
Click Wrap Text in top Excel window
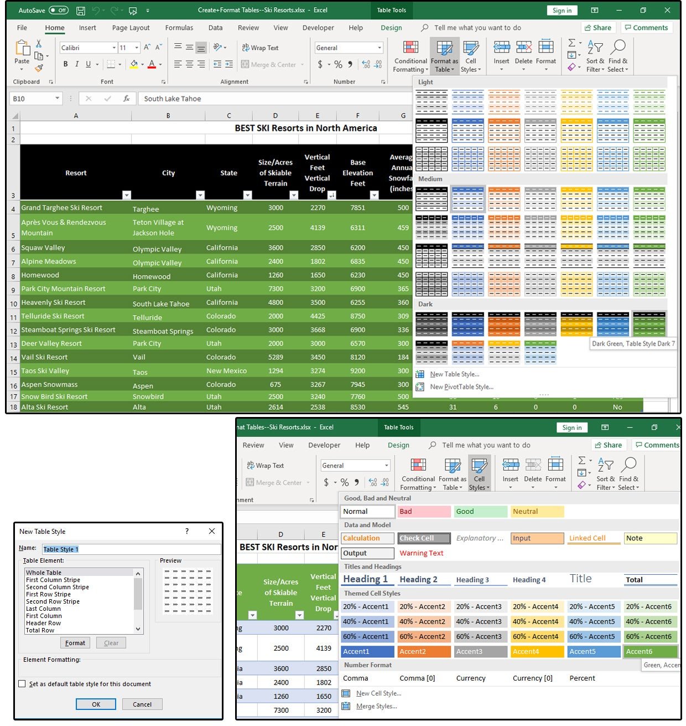(260, 48)
